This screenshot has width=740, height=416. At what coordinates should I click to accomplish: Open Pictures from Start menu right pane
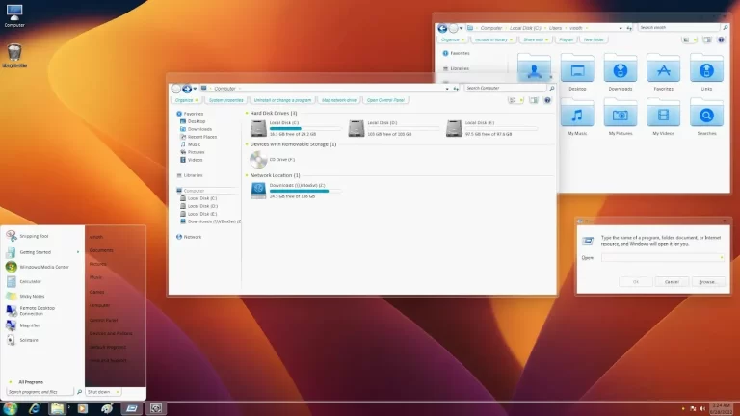(97, 264)
